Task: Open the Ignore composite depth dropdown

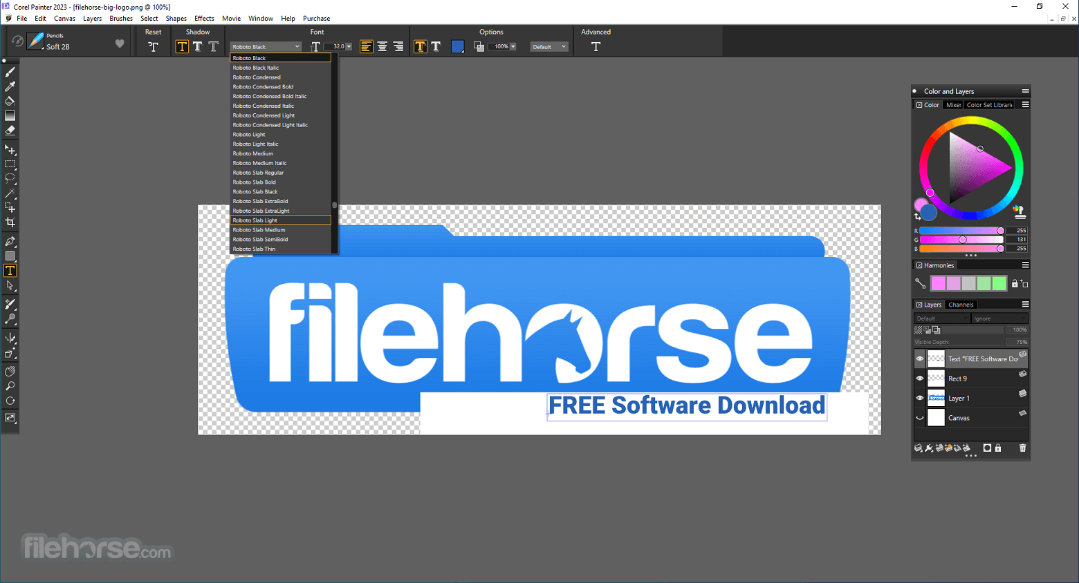Action: (999, 318)
